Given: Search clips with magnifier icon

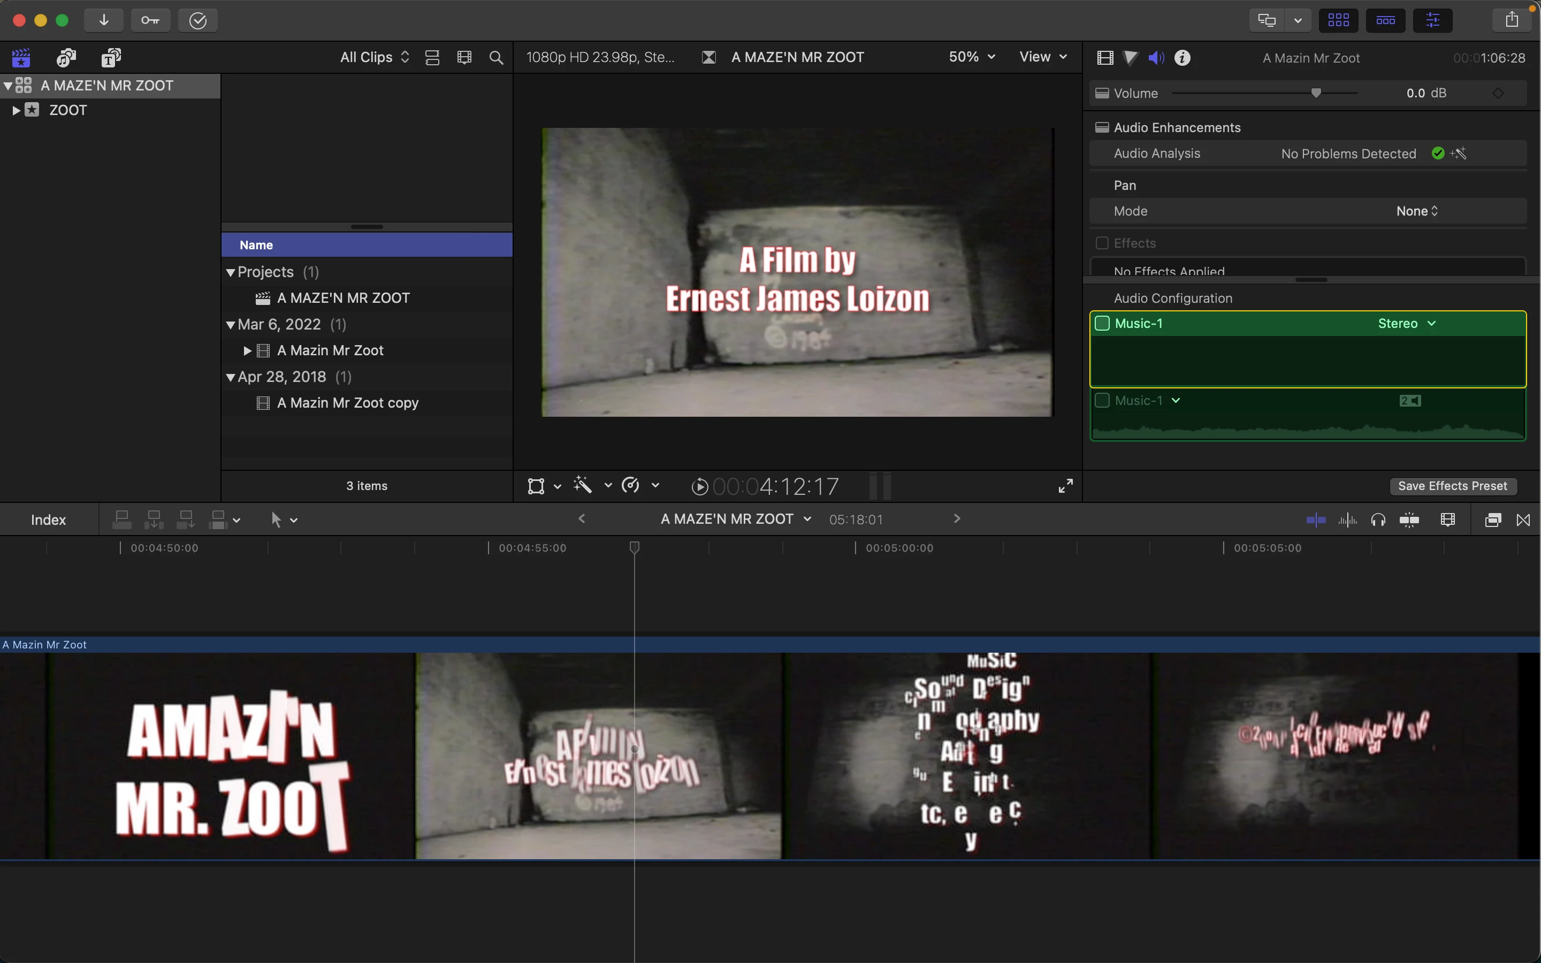Looking at the screenshot, I should tap(496, 58).
